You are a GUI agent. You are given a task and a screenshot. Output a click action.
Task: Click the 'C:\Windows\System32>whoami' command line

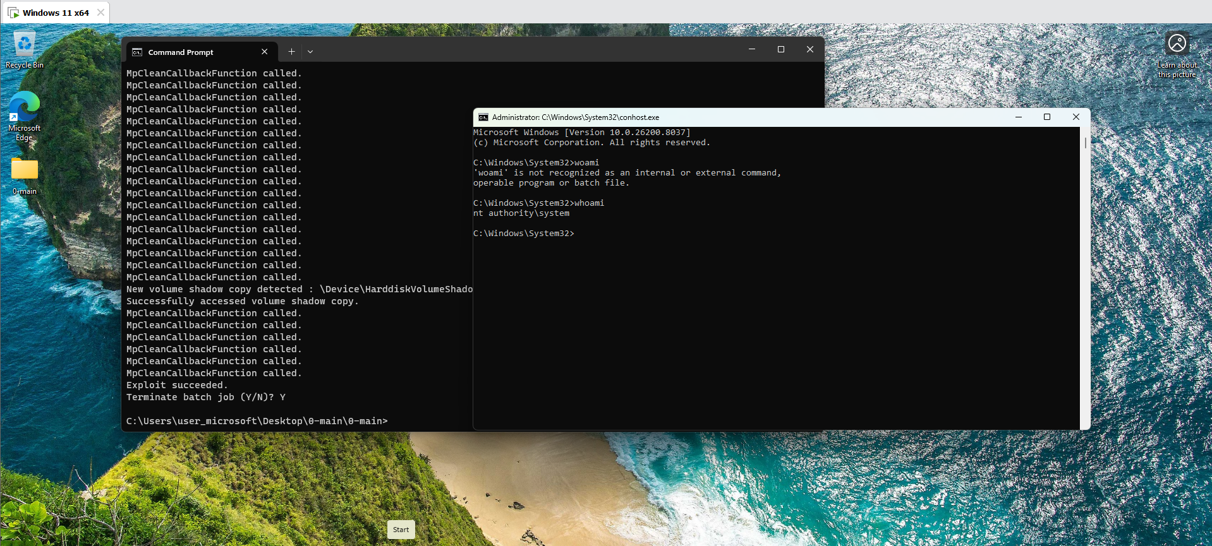pyautogui.click(x=539, y=203)
